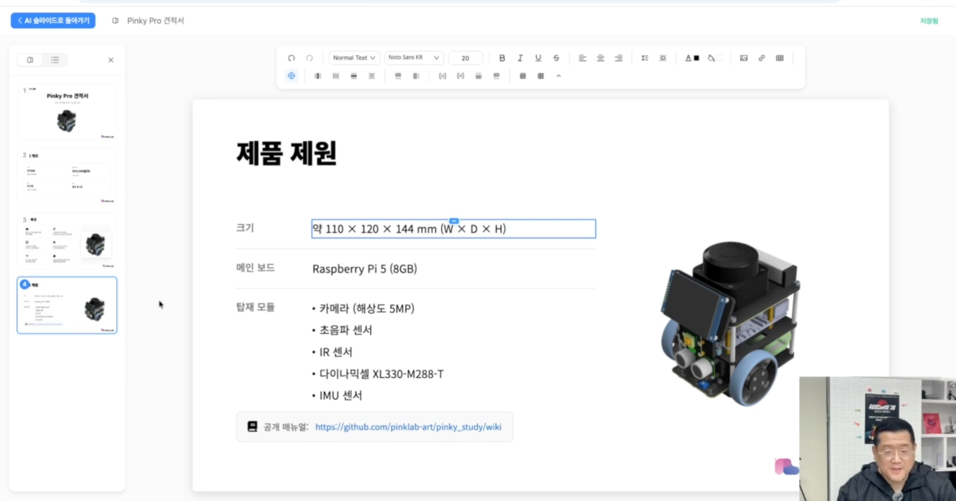Click the blue target icon in the toolbar
956x501 pixels.
tap(291, 76)
